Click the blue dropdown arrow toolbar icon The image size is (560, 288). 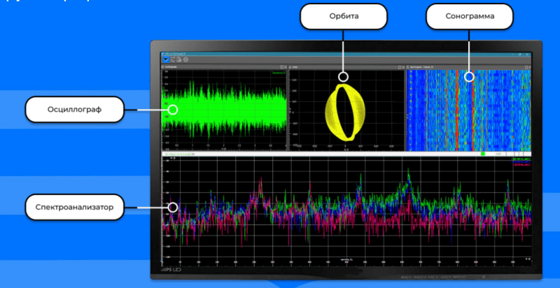click(165, 60)
